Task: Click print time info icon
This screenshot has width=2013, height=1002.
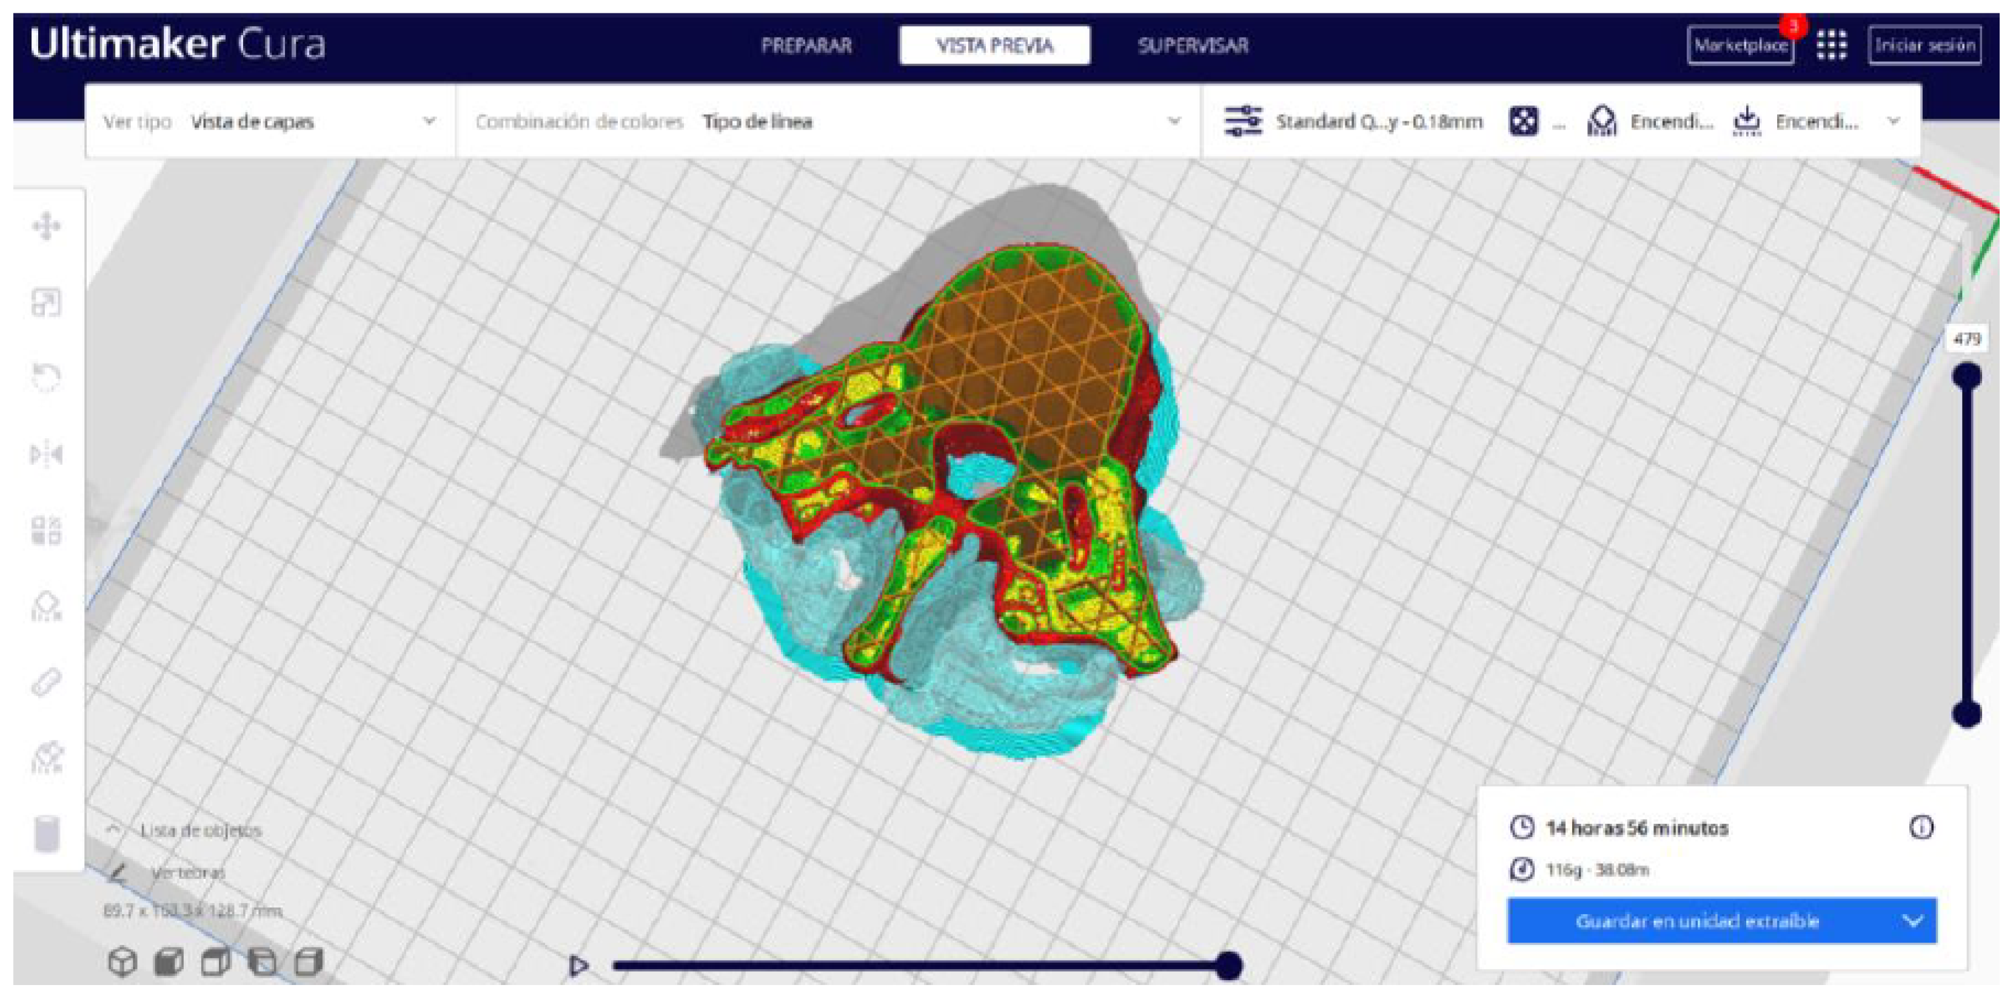Action: (x=1921, y=827)
